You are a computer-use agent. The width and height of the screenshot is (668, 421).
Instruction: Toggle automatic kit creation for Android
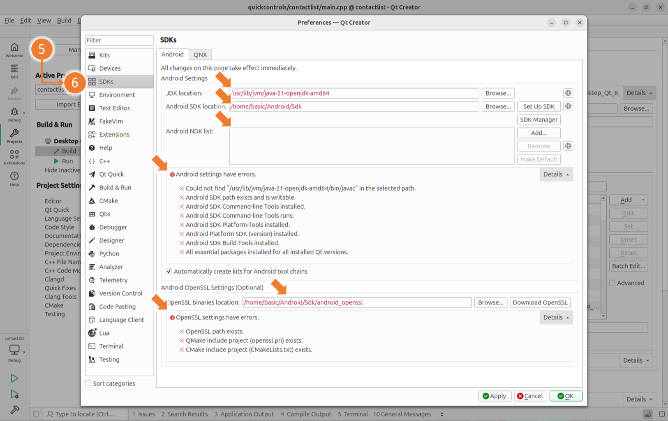(169, 271)
